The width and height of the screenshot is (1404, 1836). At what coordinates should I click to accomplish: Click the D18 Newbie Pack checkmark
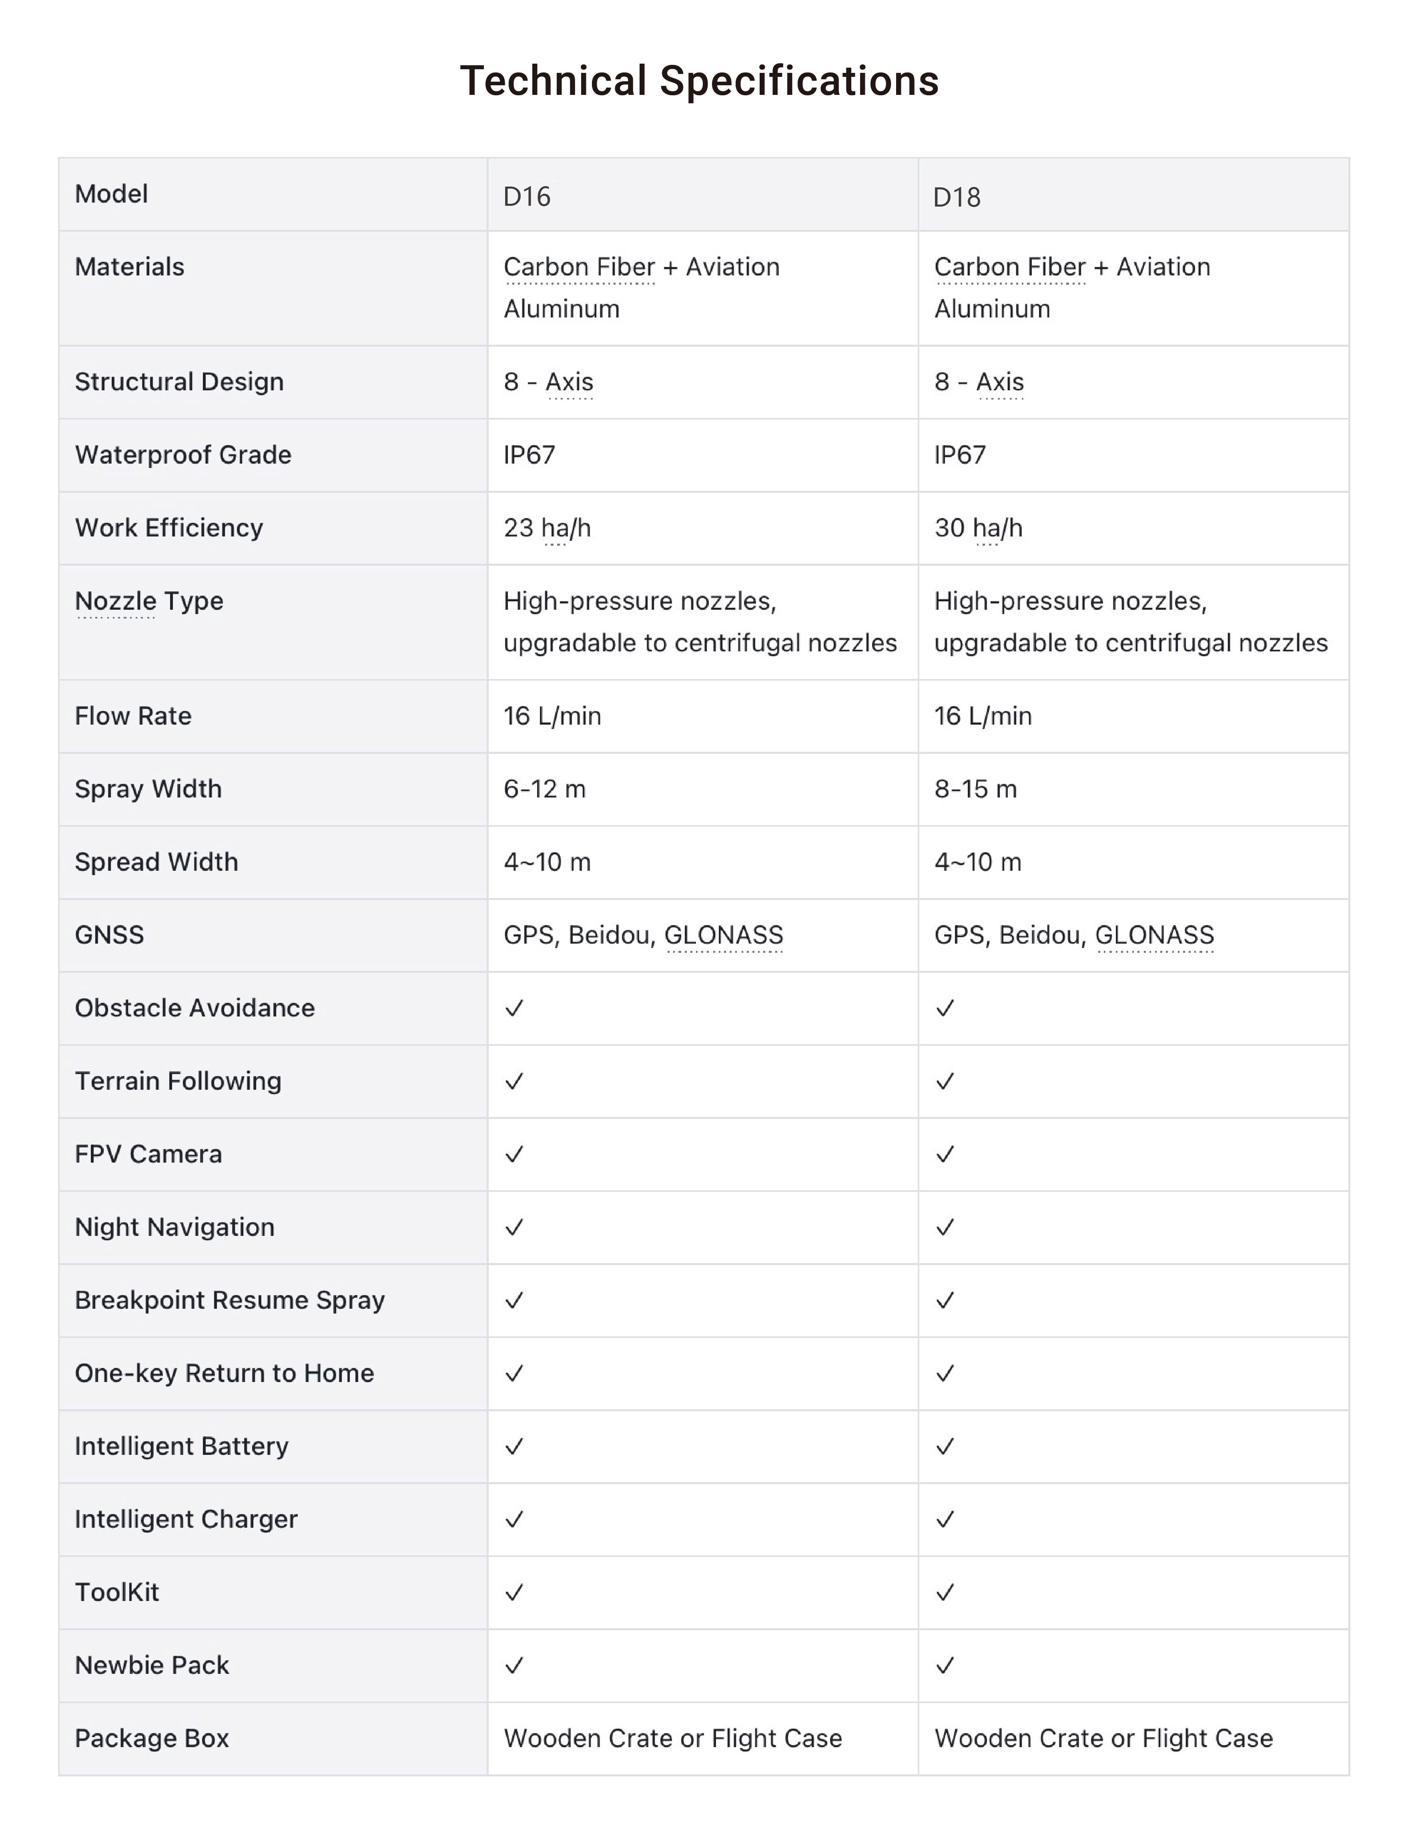945,1665
